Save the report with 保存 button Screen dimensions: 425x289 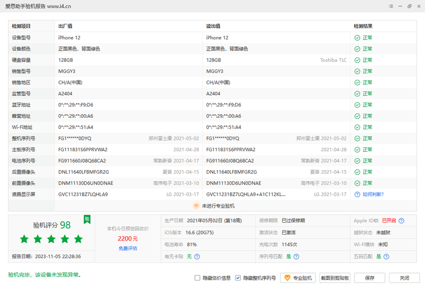369,278
